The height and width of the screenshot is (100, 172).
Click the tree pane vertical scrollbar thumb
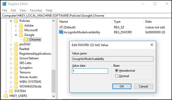(53, 81)
